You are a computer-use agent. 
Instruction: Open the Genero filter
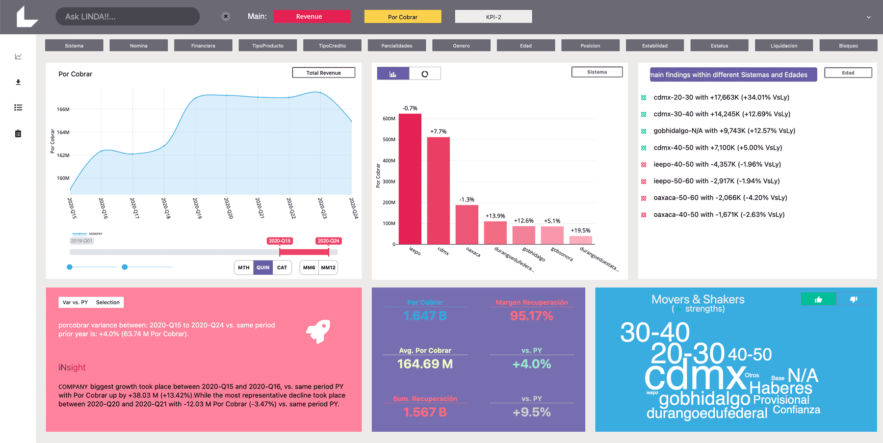(x=461, y=46)
